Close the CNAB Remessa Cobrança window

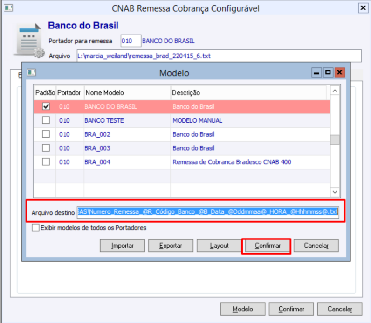click(x=363, y=8)
